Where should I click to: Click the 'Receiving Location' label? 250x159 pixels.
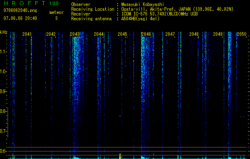[93, 9]
